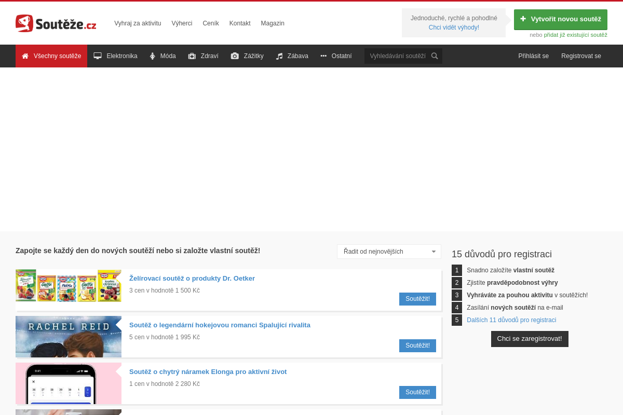Click reason 2 'Zjistíte pravděpodobnost výhry'
623x415 pixels.
point(512,283)
